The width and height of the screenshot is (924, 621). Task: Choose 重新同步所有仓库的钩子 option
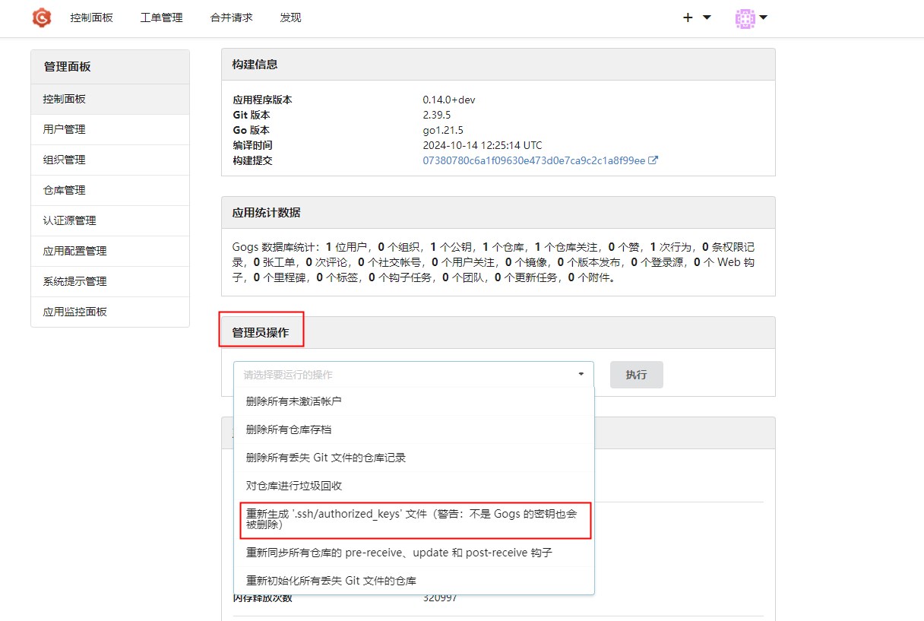tap(413, 553)
